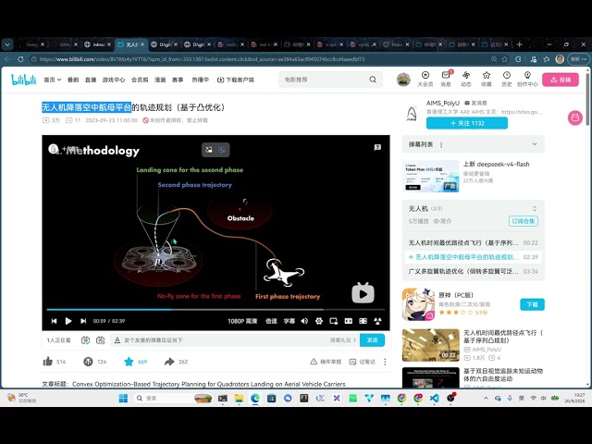Open deepseek-v4-flash ad thumbnail
This screenshot has height=444, width=592.
point(431,177)
